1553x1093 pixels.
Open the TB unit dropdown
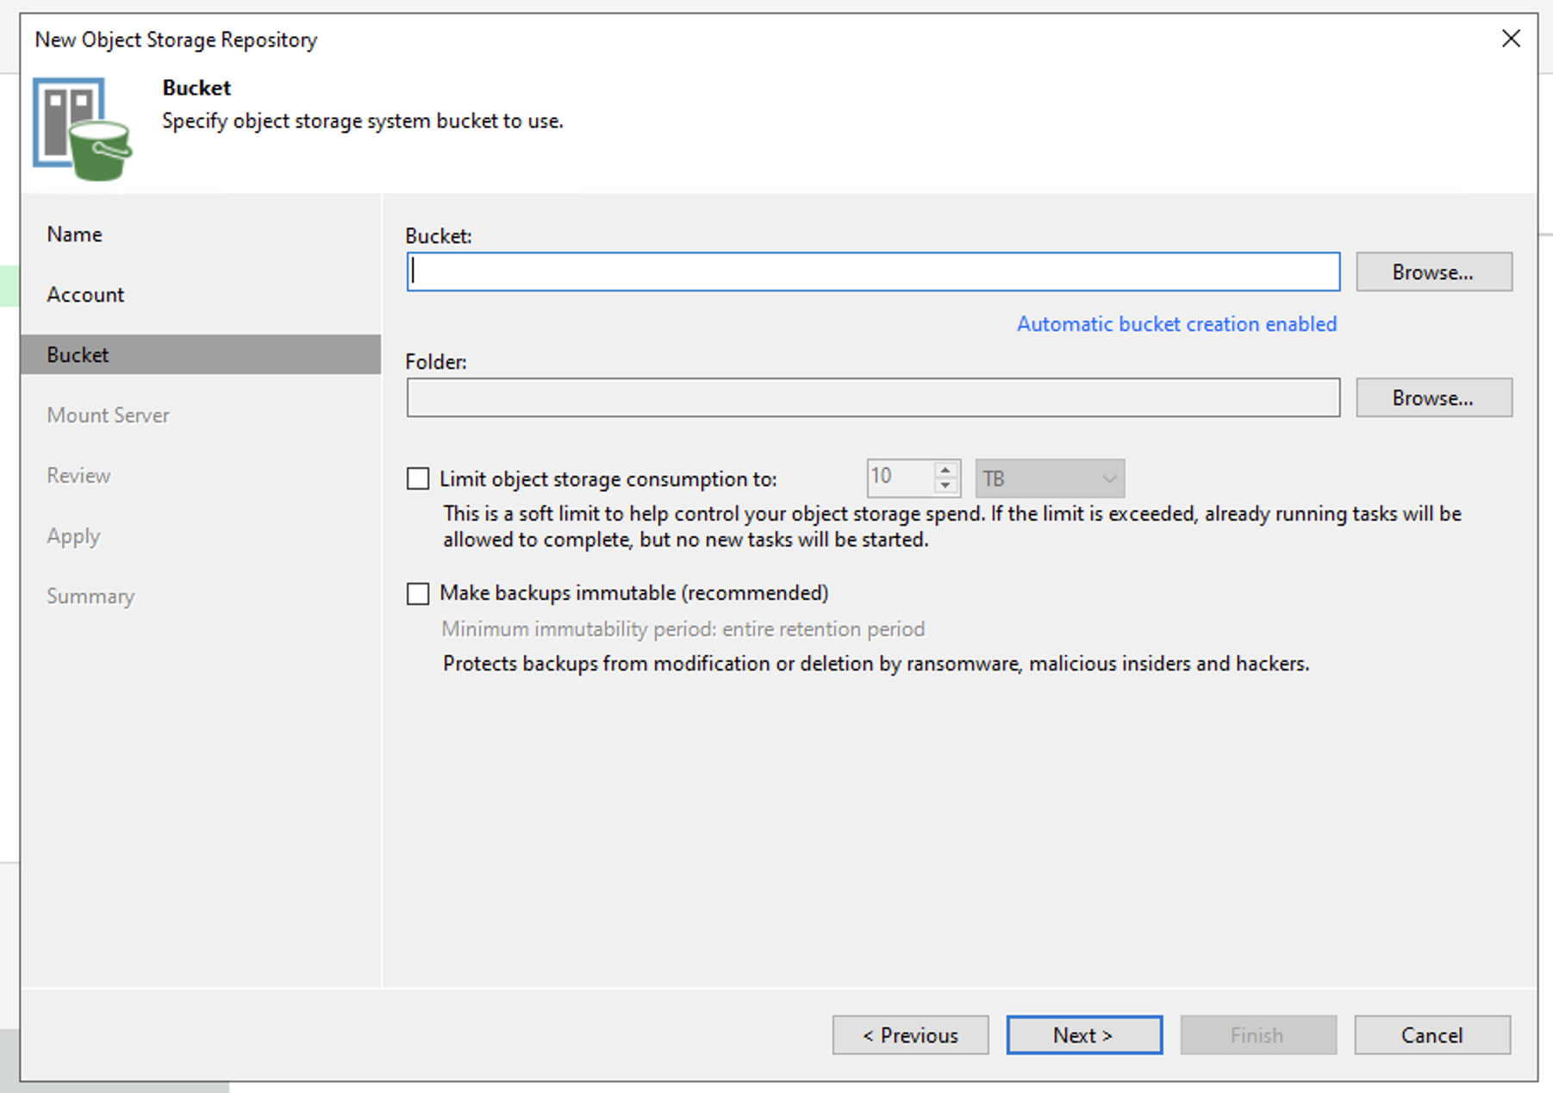coord(1050,478)
